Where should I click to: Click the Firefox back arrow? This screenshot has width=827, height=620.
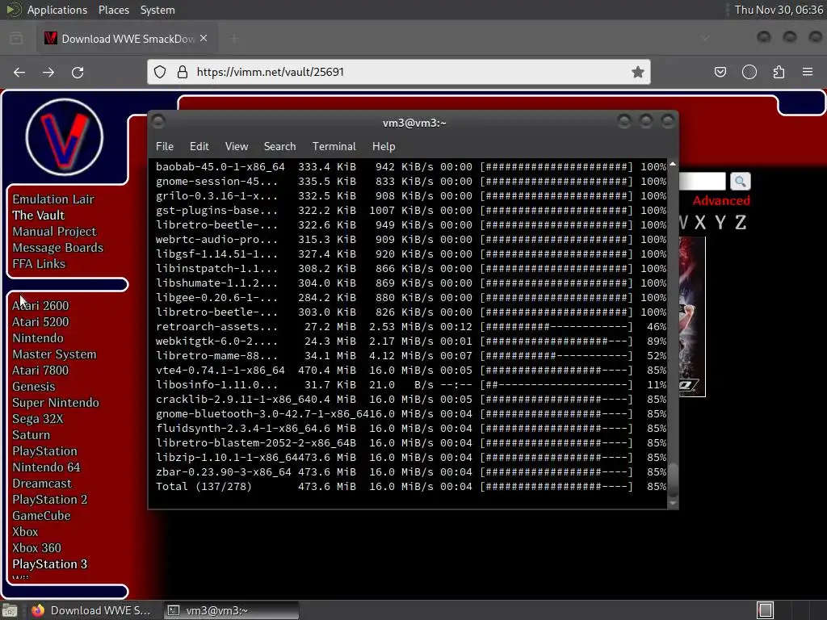[19, 72]
